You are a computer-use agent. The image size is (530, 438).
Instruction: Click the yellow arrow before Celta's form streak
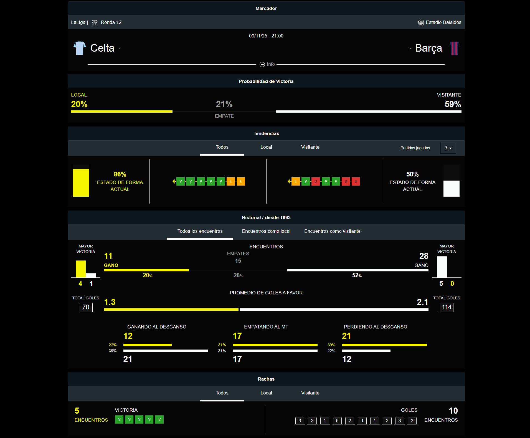point(174,181)
